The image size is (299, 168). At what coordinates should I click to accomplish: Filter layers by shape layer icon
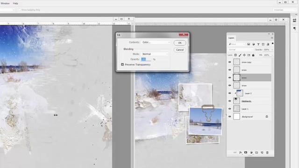coord(263,44)
